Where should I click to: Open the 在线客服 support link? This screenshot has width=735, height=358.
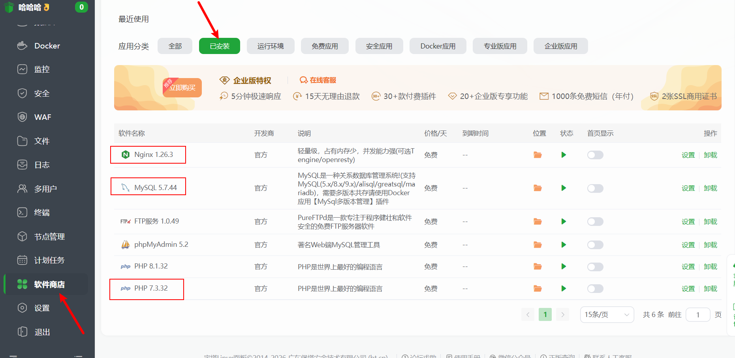[318, 80]
